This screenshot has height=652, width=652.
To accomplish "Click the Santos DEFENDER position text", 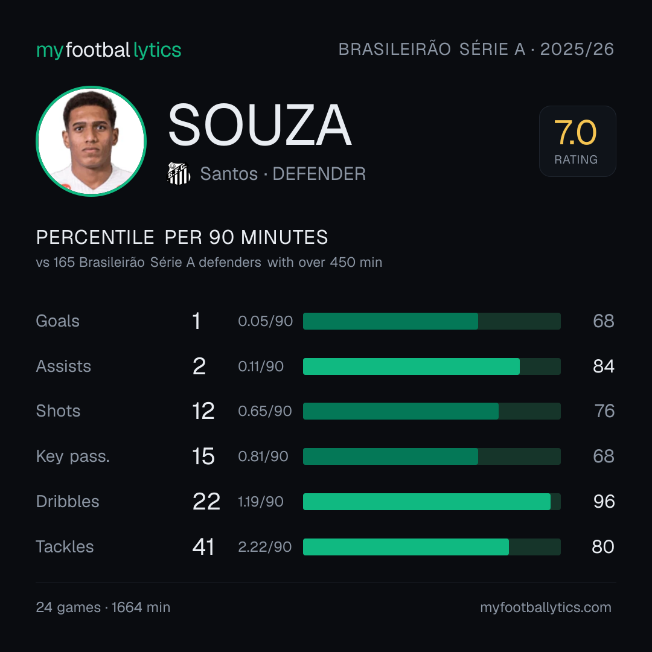I will [283, 174].
